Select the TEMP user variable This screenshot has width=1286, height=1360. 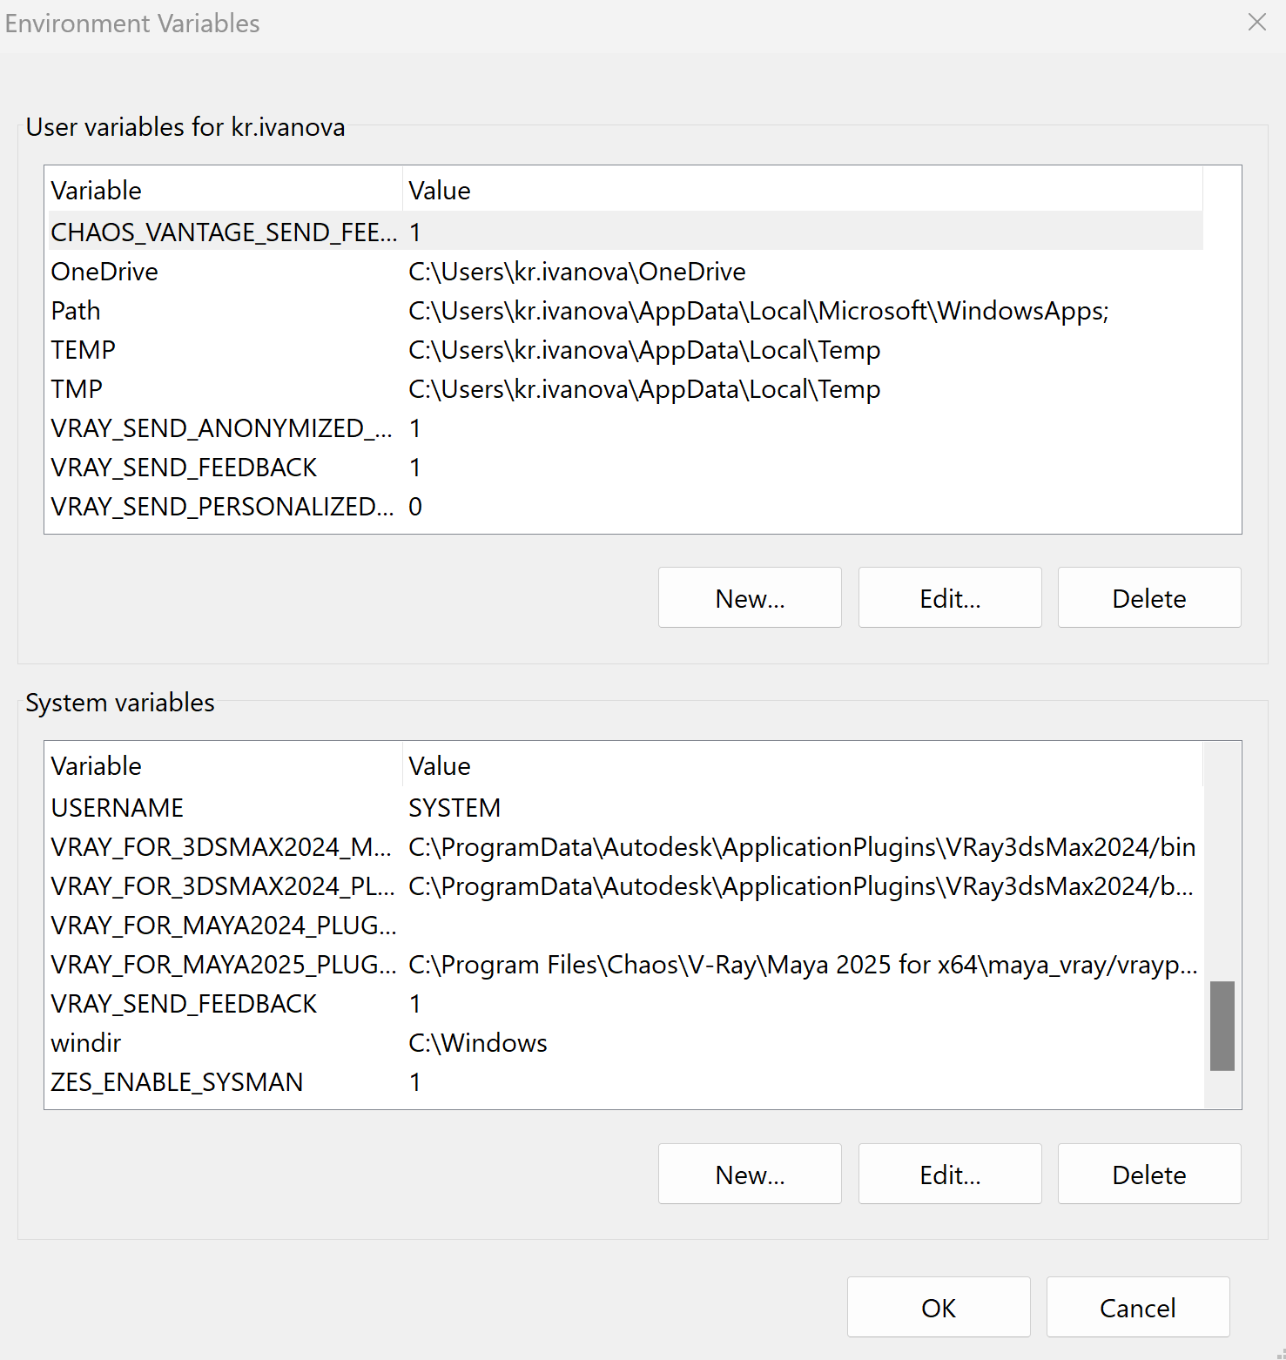tap(625, 349)
